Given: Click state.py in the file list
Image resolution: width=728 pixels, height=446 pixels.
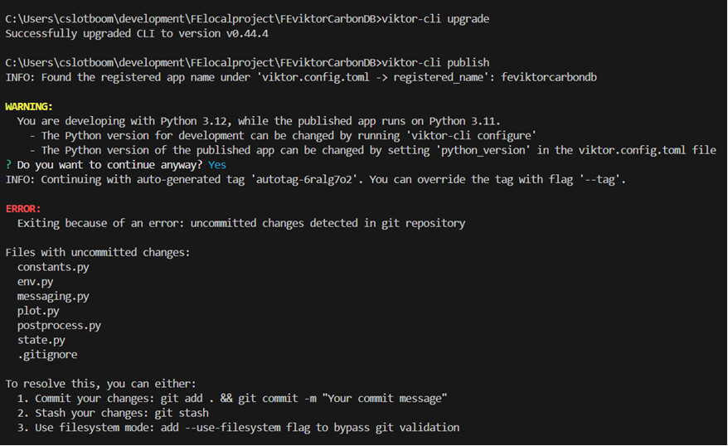Looking at the screenshot, I should pyautogui.click(x=41, y=340).
